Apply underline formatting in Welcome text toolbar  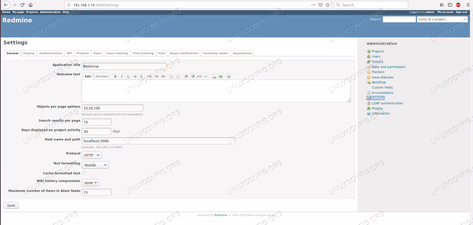[x=128, y=76]
